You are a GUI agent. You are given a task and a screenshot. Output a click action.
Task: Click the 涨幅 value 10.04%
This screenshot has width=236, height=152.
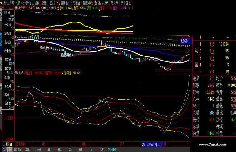210,92
